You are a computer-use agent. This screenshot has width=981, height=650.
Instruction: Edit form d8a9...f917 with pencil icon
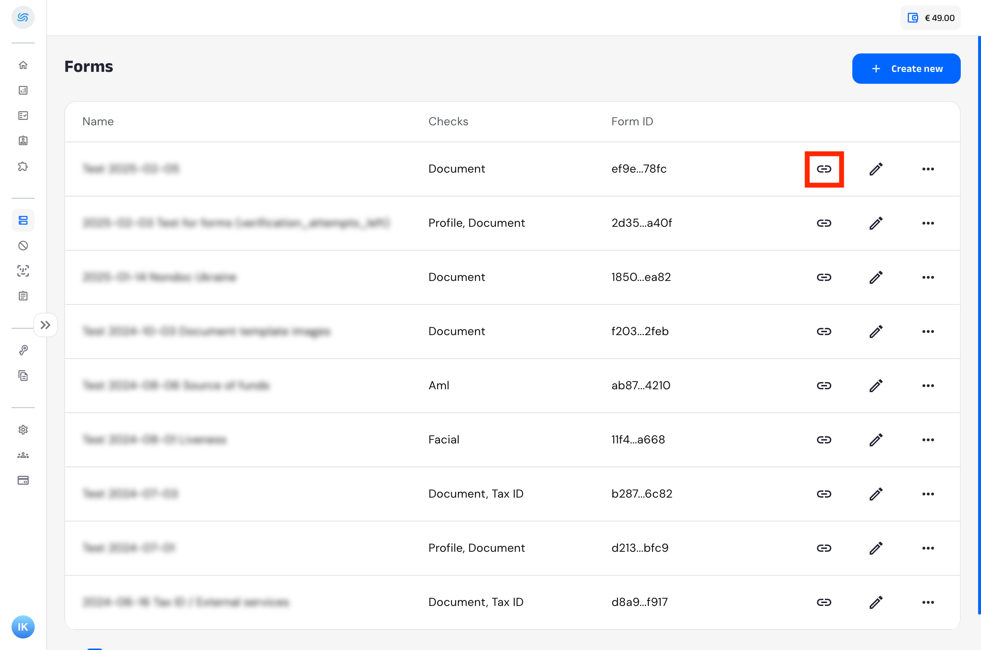[x=876, y=602]
